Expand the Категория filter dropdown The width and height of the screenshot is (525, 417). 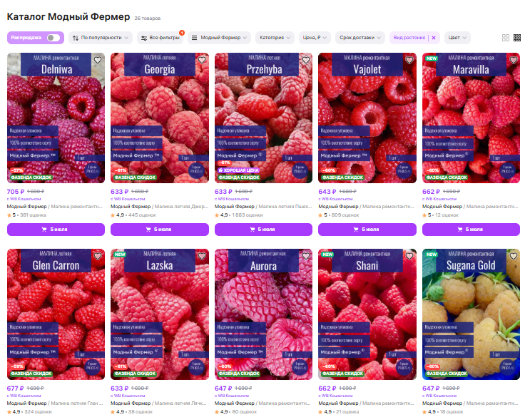[275, 38]
